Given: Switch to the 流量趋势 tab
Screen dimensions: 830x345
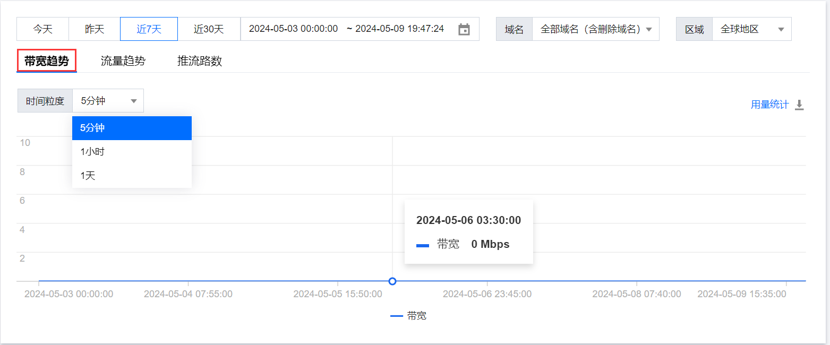Looking at the screenshot, I should (x=123, y=61).
